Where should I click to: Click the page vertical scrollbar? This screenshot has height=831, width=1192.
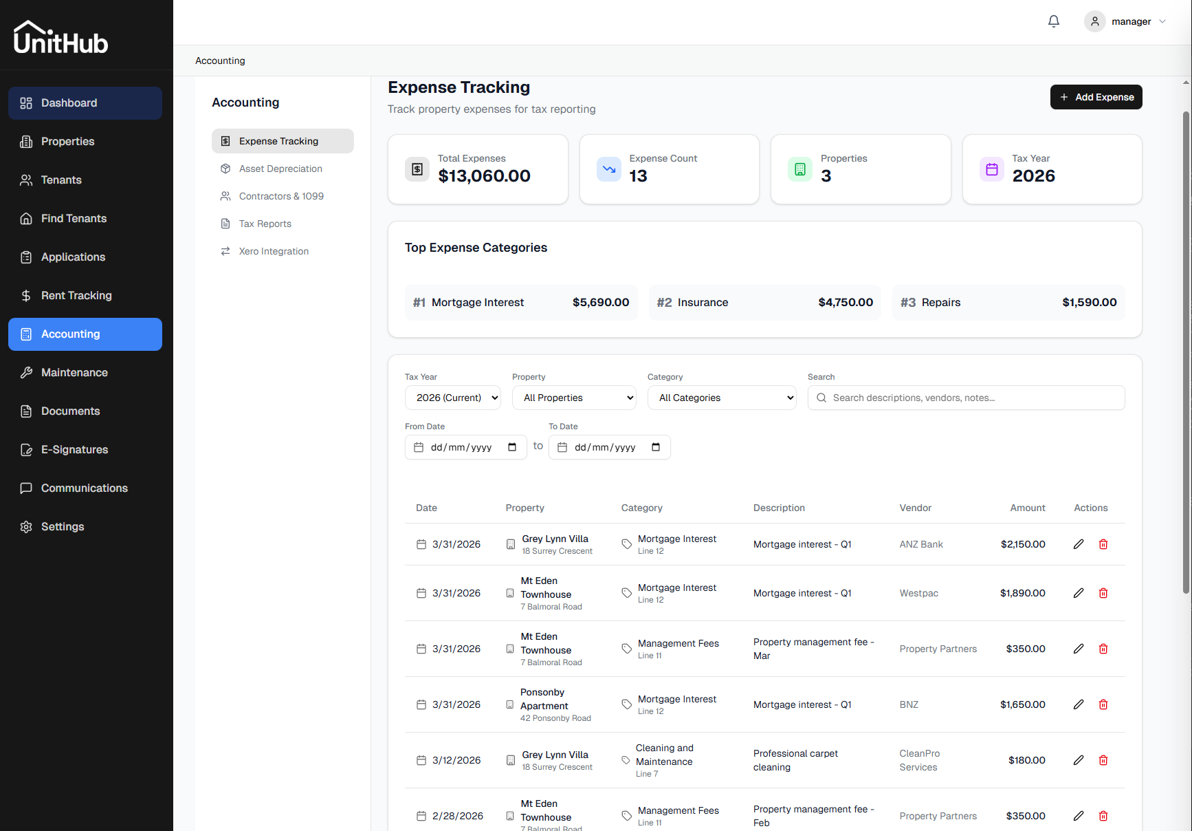[x=1186, y=352]
